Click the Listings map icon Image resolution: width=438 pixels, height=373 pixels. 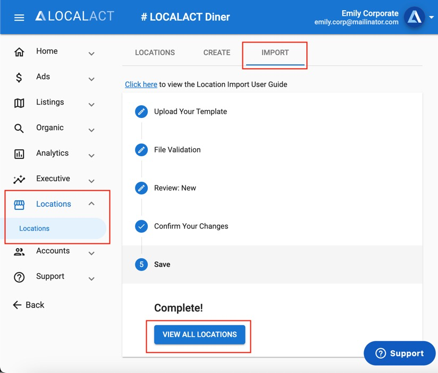[19, 103]
